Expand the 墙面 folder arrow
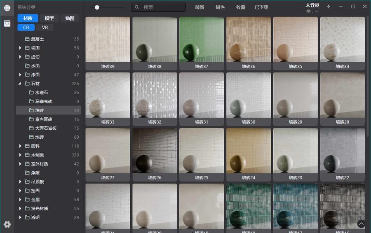Viewport: 371px width, 233px height. click(20, 48)
